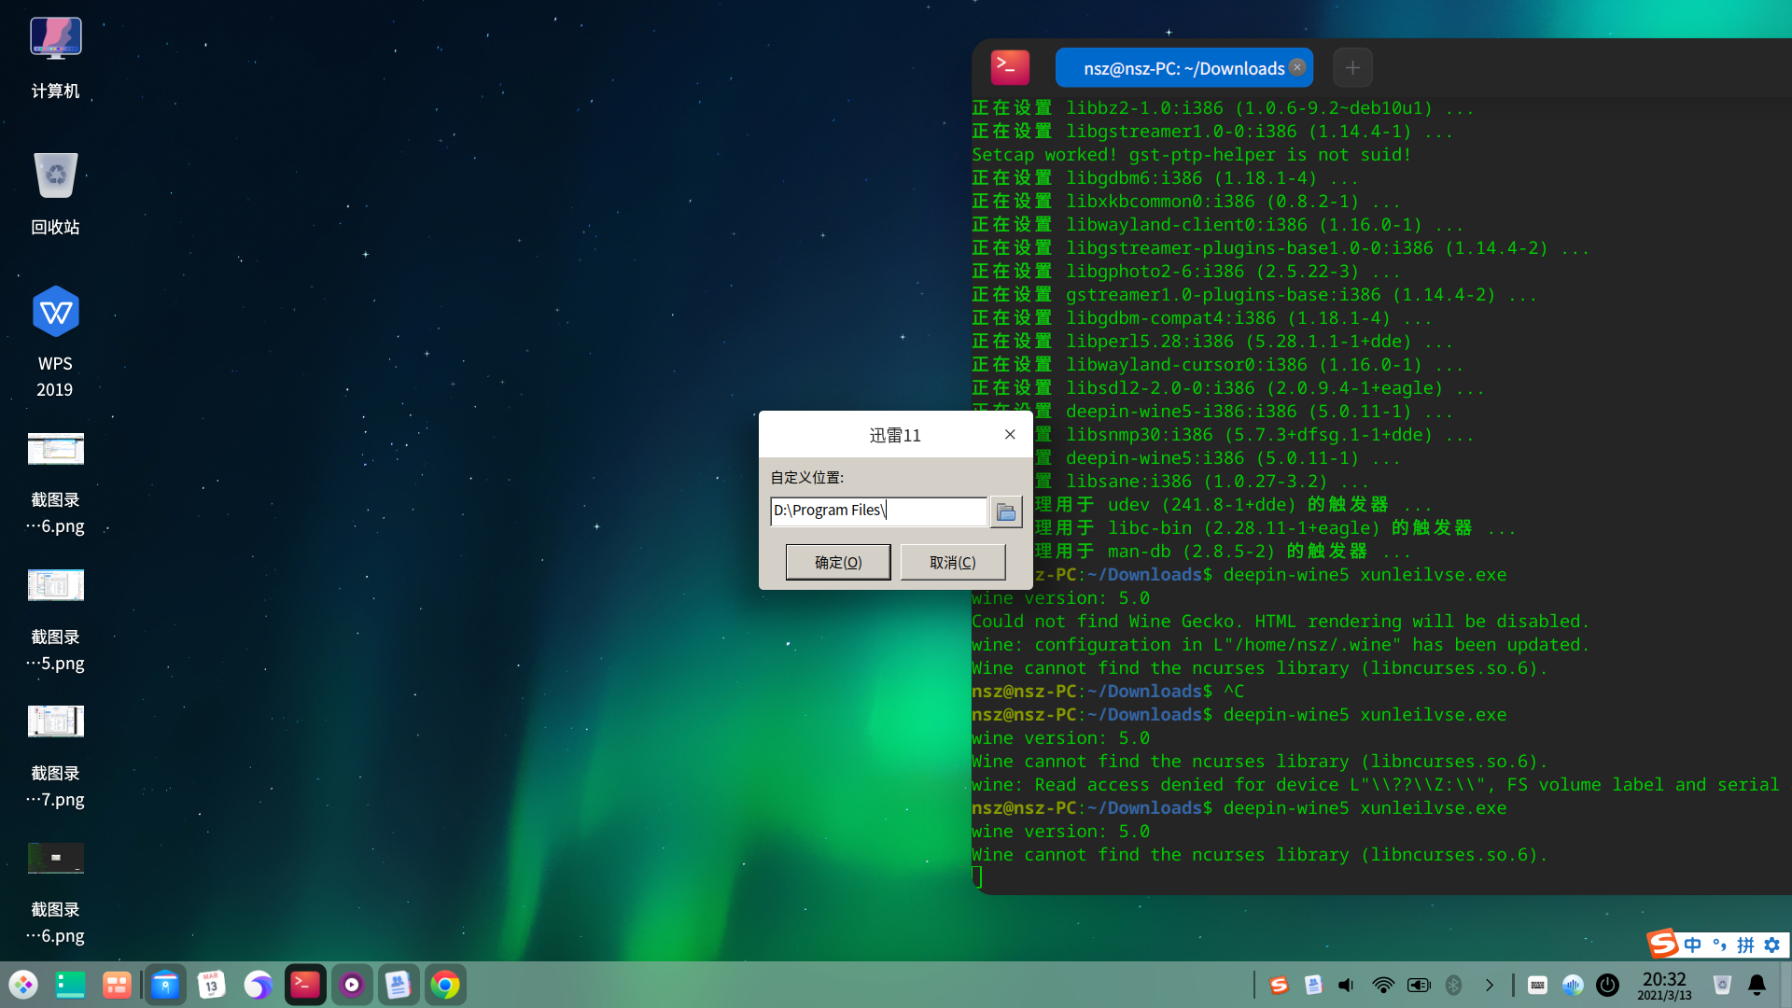Open the Wi-Fi network tray icon

[x=1382, y=985]
